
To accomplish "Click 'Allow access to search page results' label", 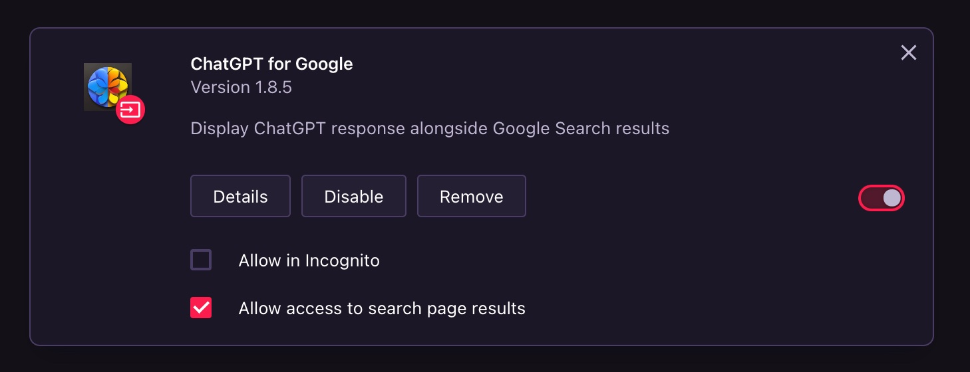I will pos(382,308).
